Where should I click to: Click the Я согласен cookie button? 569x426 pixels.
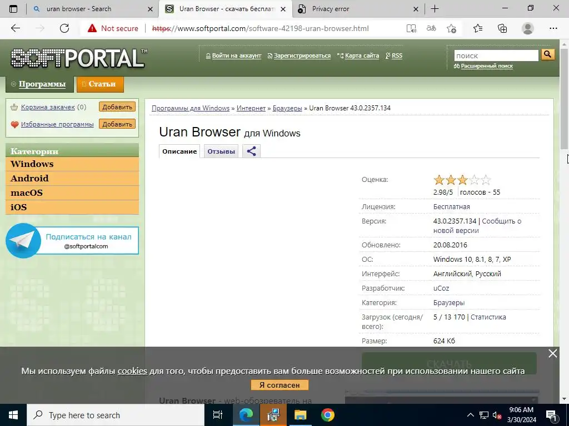point(279,385)
